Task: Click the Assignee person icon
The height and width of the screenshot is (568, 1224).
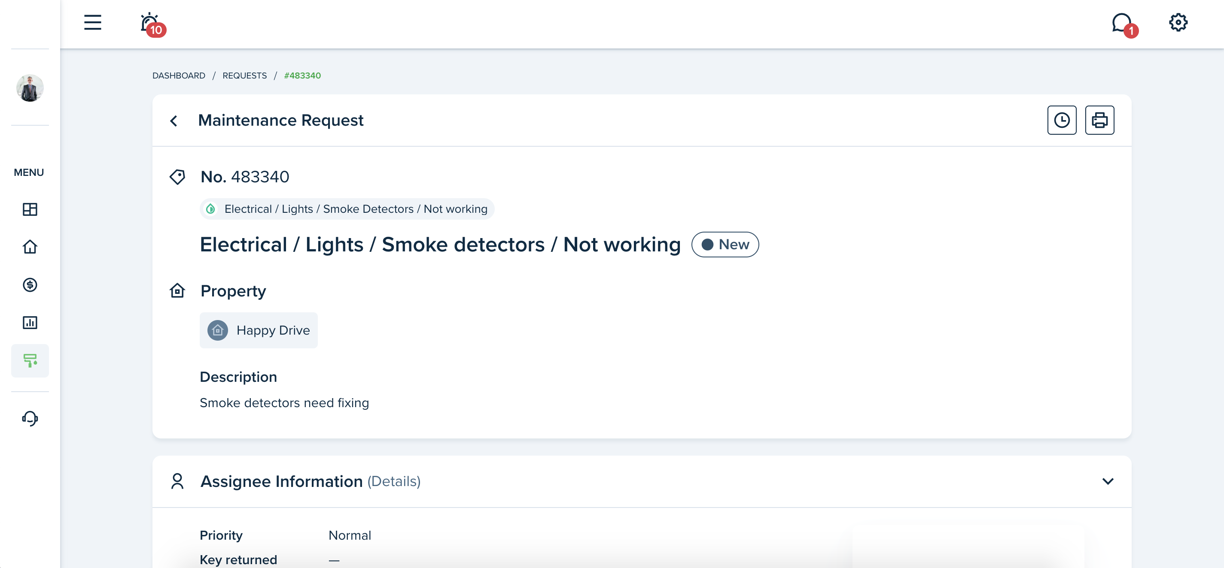Action: (x=177, y=481)
